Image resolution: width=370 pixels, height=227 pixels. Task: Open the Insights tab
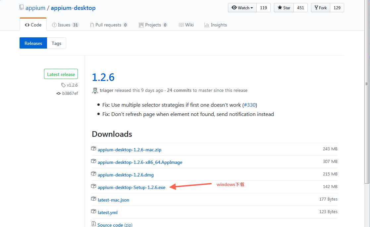click(215, 25)
